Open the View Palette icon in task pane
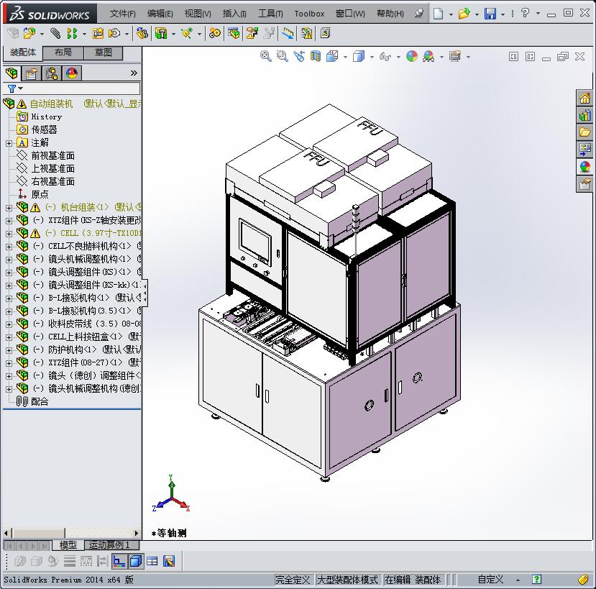This screenshot has width=596, height=589. [585, 149]
